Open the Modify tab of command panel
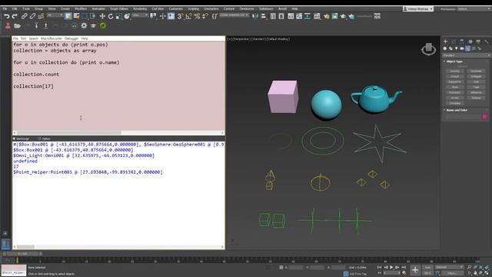Image resolution: width=492 pixels, height=277 pixels. [x=454, y=42]
